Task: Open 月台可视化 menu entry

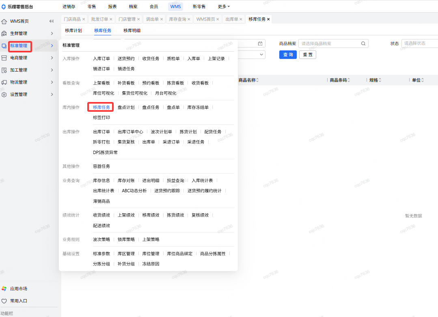Action: [x=166, y=93]
